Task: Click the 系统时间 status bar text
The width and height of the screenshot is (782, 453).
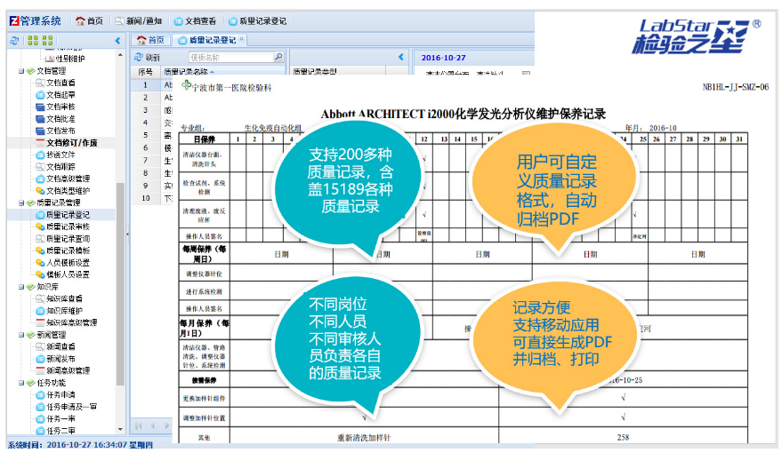Action: [80, 444]
